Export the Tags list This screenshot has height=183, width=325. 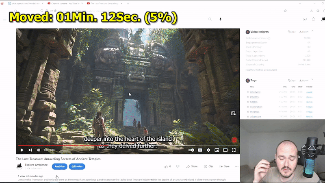point(304,80)
